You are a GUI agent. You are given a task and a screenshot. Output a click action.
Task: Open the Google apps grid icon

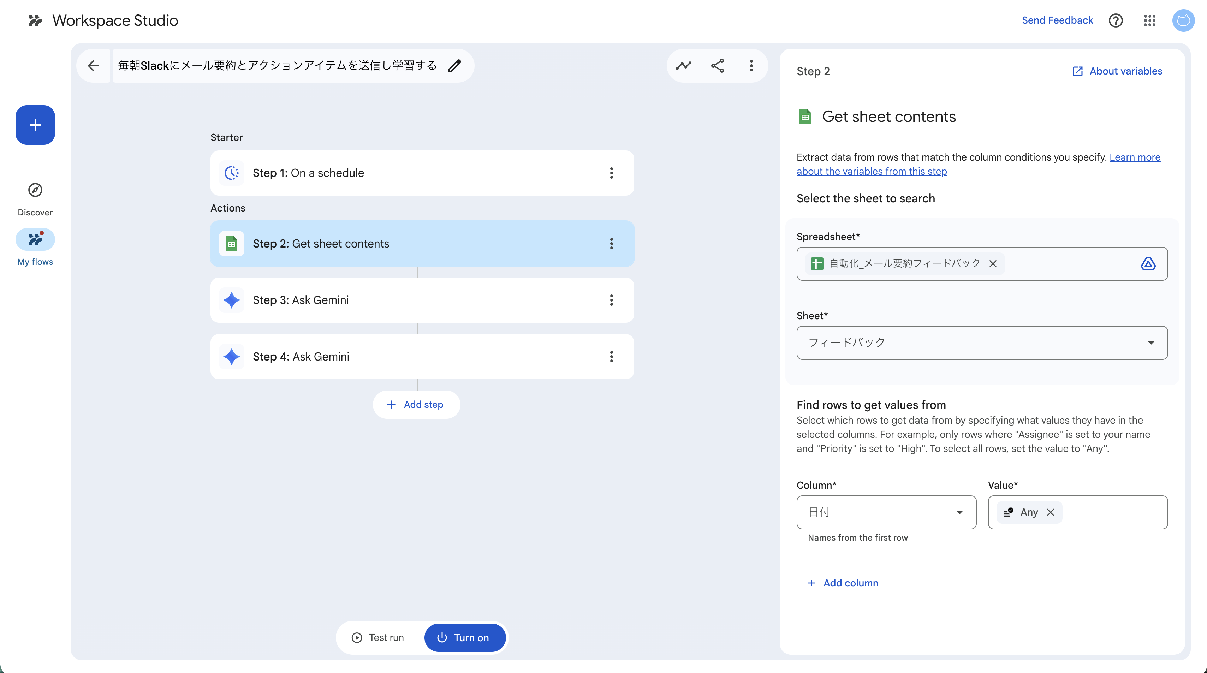pos(1149,20)
